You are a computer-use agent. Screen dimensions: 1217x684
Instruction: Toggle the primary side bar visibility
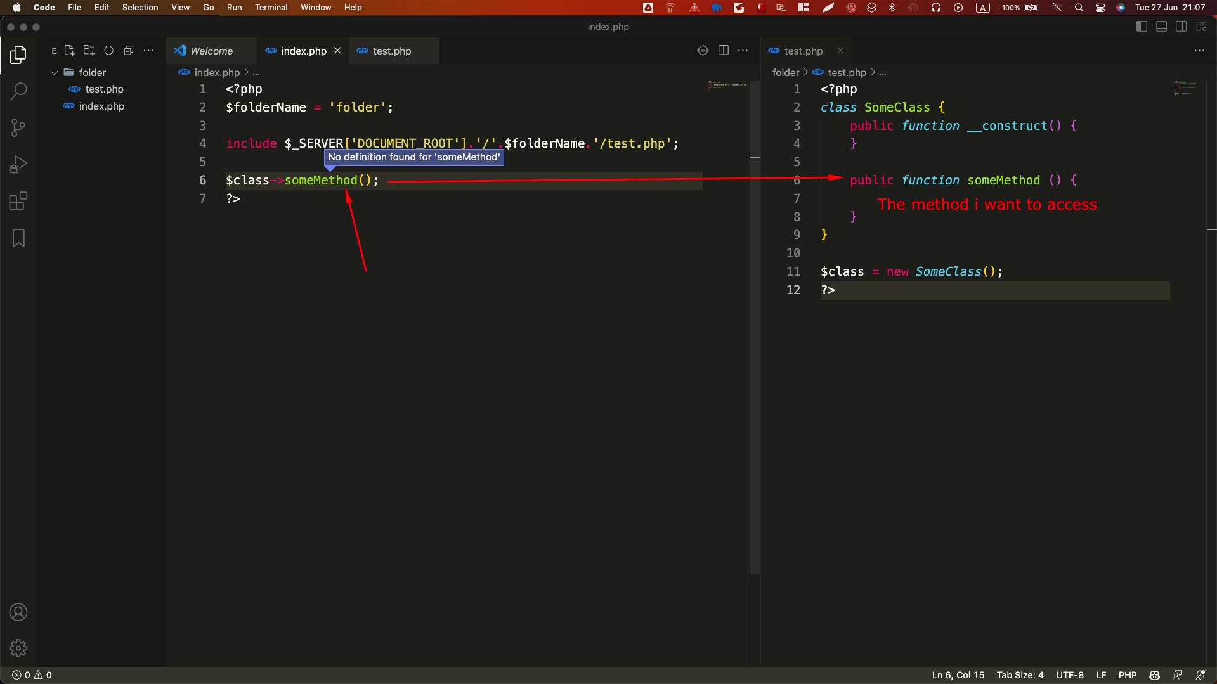[x=1142, y=27]
